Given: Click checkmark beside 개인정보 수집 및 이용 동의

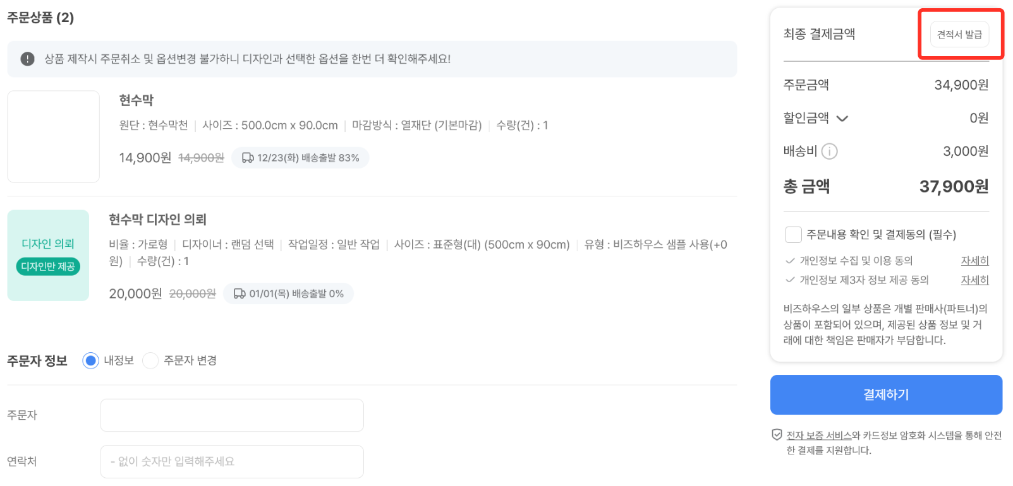Looking at the screenshot, I should (789, 261).
